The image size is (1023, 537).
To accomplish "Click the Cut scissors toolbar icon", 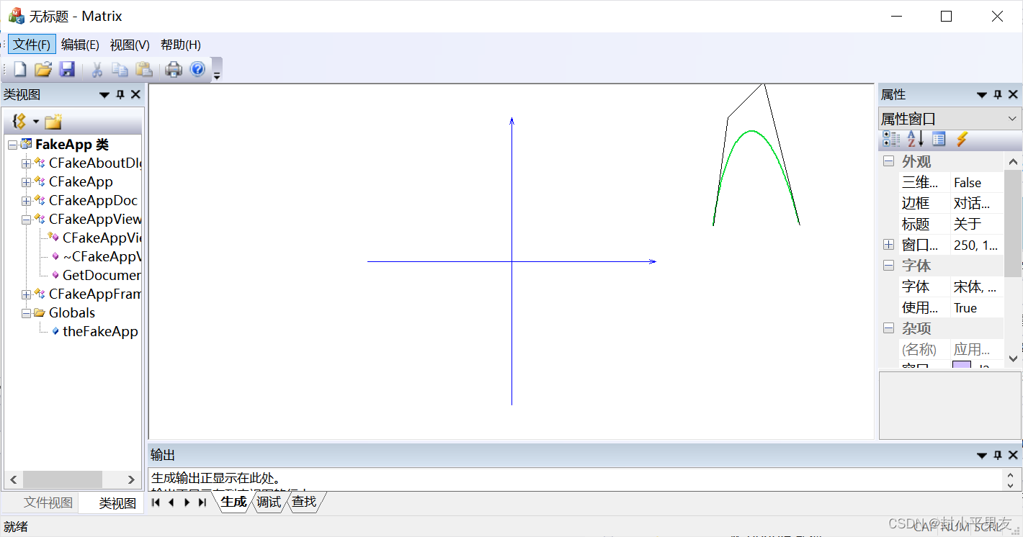I will (97, 69).
